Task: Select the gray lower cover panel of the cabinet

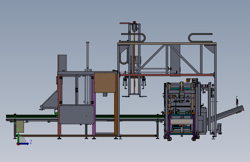Action: click(x=77, y=115)
